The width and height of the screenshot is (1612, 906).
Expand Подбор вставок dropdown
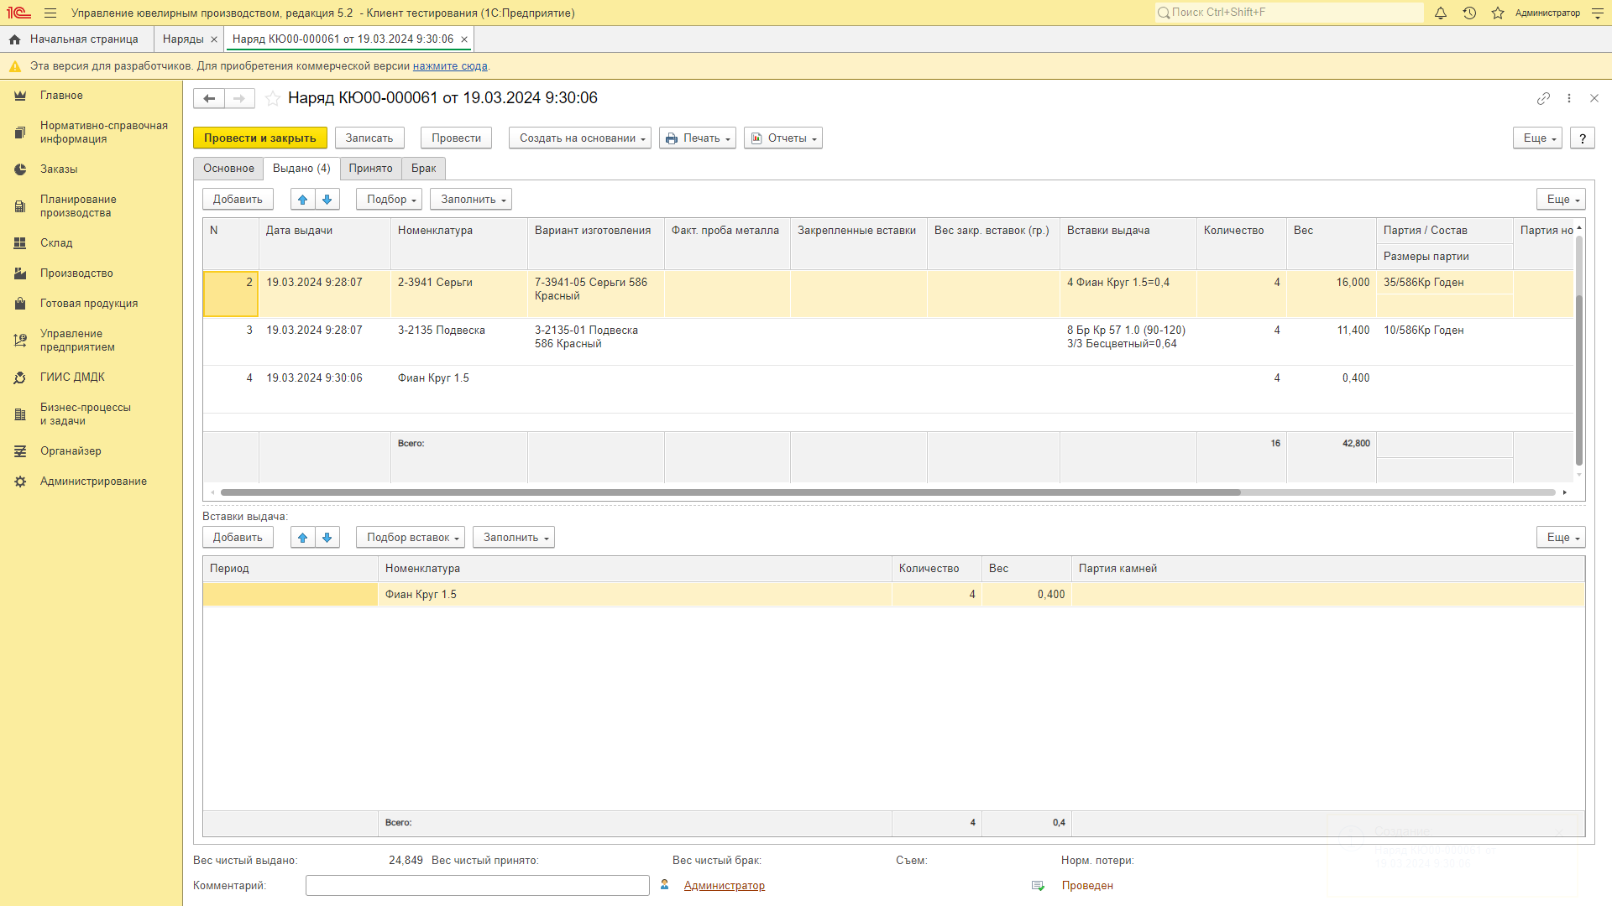(x=411, y=538)
